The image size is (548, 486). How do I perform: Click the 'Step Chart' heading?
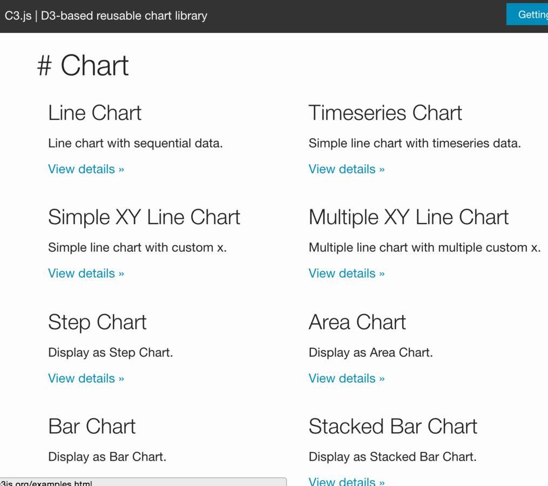click(97, 322)
